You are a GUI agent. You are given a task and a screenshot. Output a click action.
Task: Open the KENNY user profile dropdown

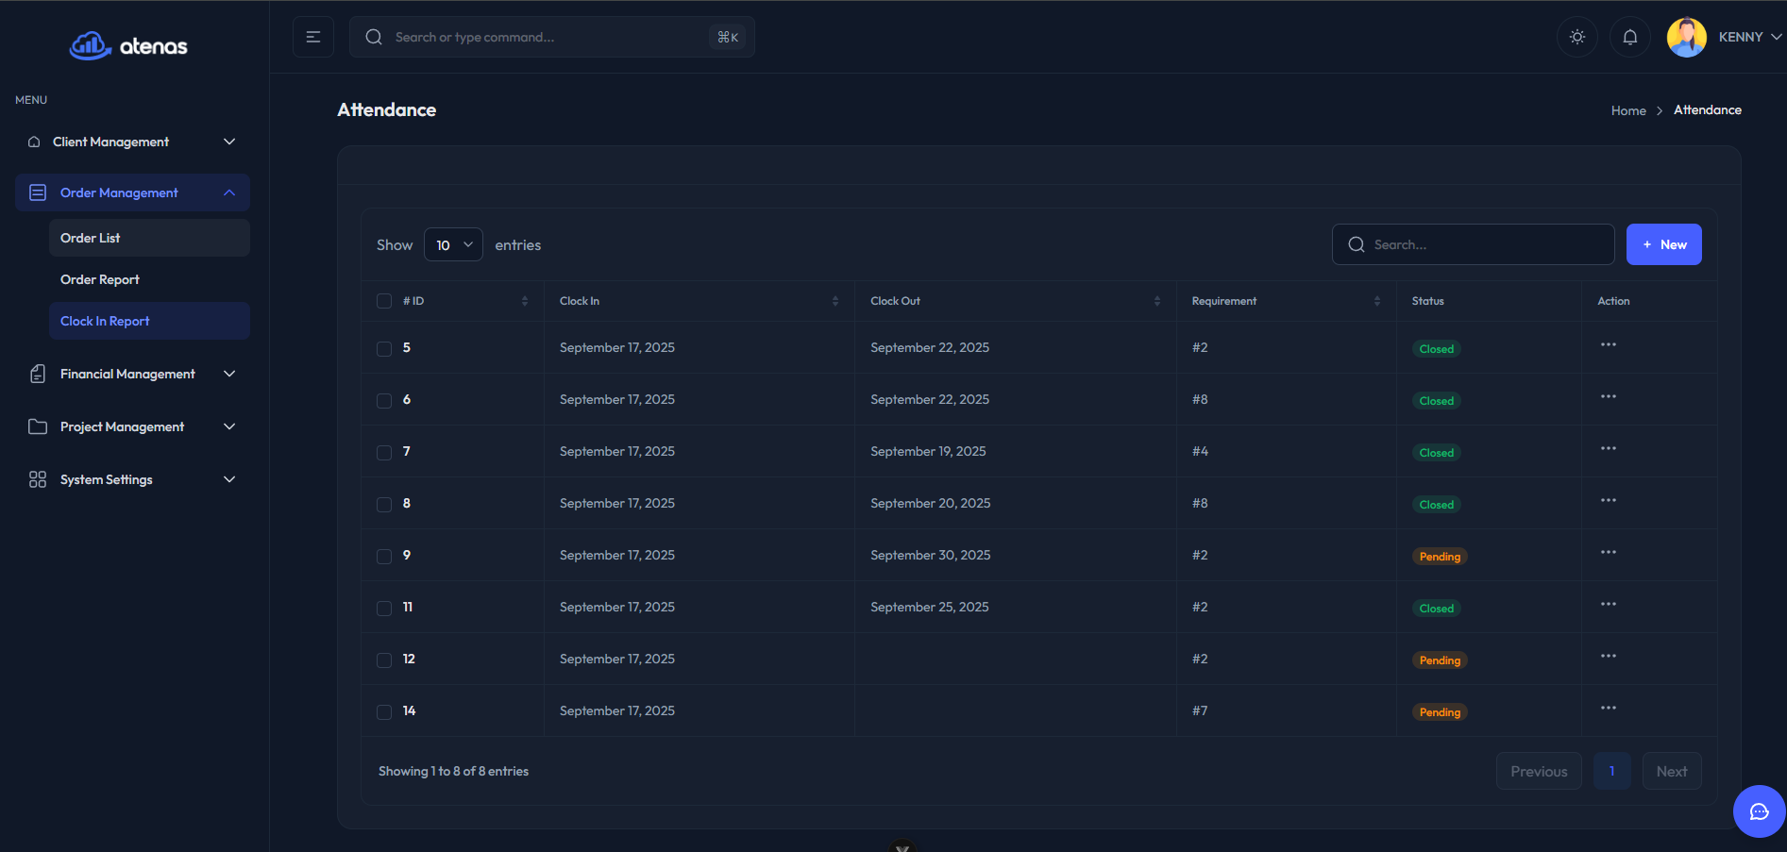1725,38
